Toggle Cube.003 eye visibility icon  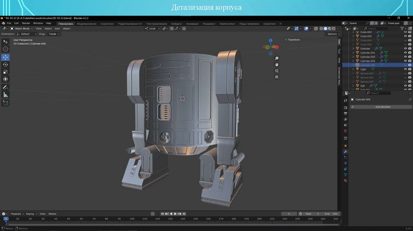click(x=405, y=36)
